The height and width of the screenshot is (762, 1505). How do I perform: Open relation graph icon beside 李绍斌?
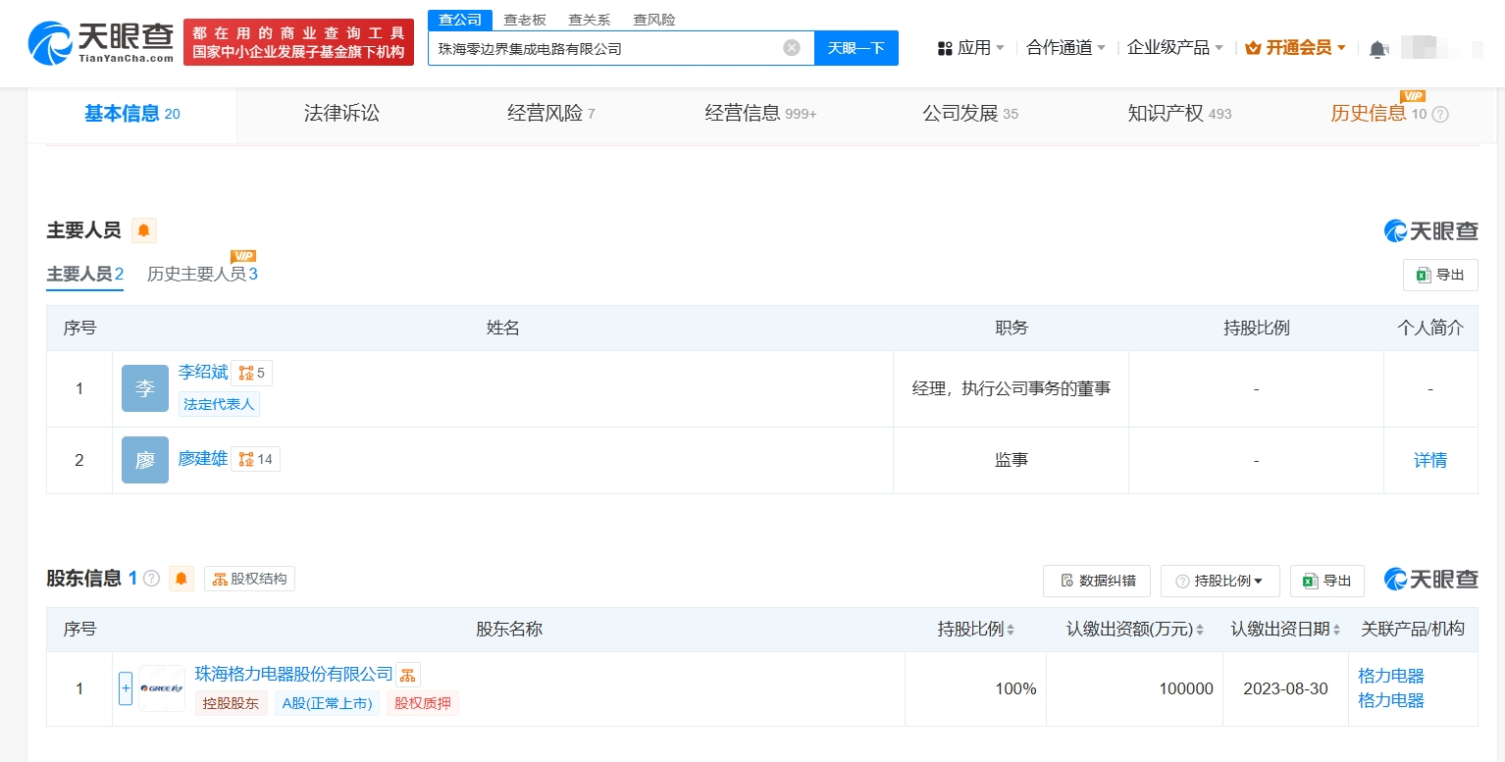[x=251, y=373]
